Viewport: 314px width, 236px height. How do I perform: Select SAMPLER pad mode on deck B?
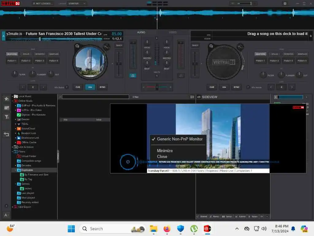point(302,54)
